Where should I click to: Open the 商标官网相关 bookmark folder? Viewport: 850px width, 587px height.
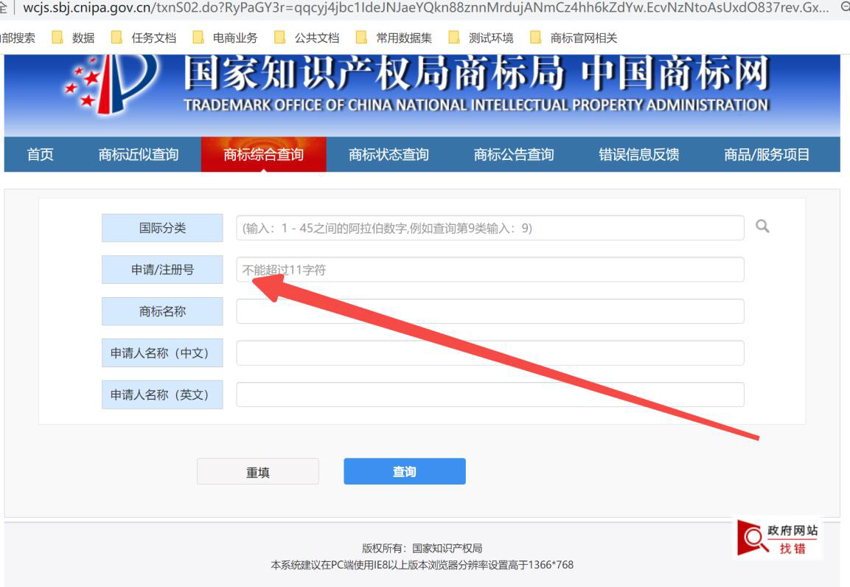point(574,38)
